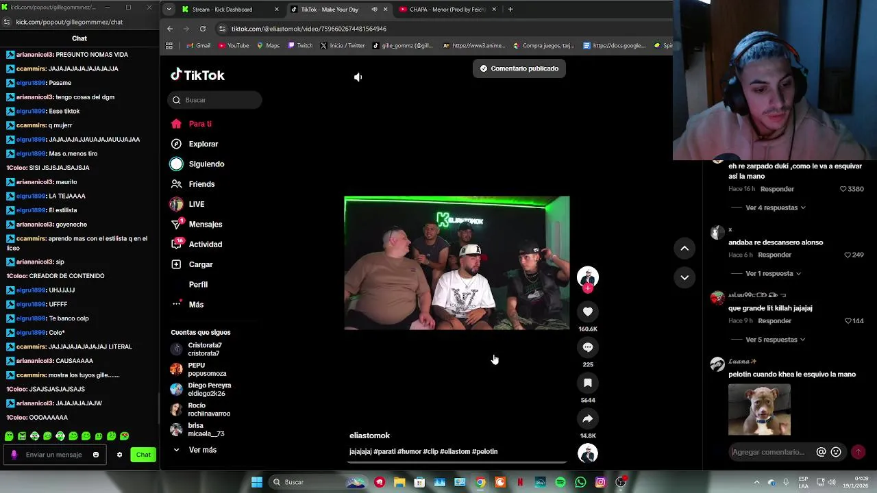Open WhatsApp from the taskbar
The image size is (877, 493).
[x=580, y=482]
